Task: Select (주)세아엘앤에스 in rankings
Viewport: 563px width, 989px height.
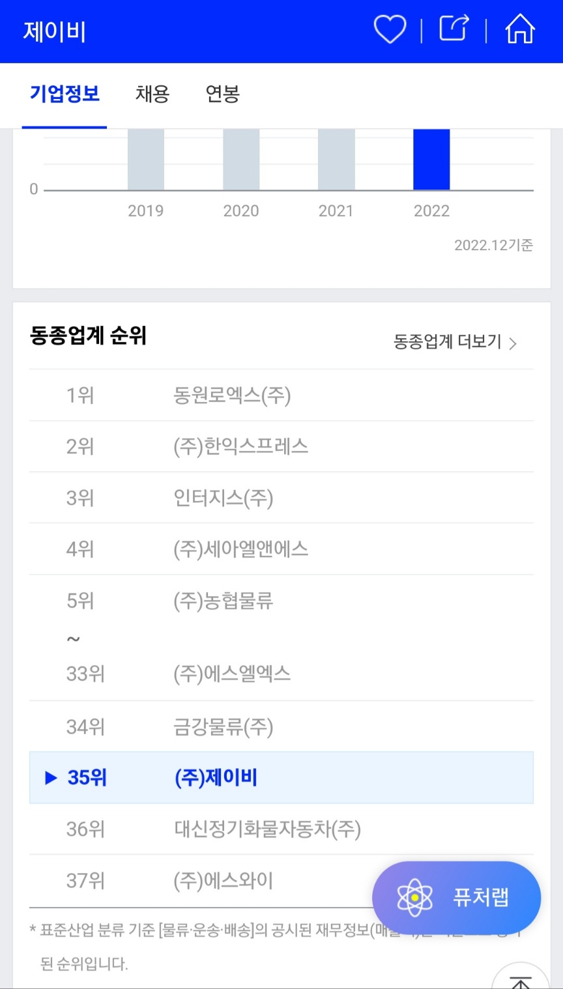Action: [240, 549]
